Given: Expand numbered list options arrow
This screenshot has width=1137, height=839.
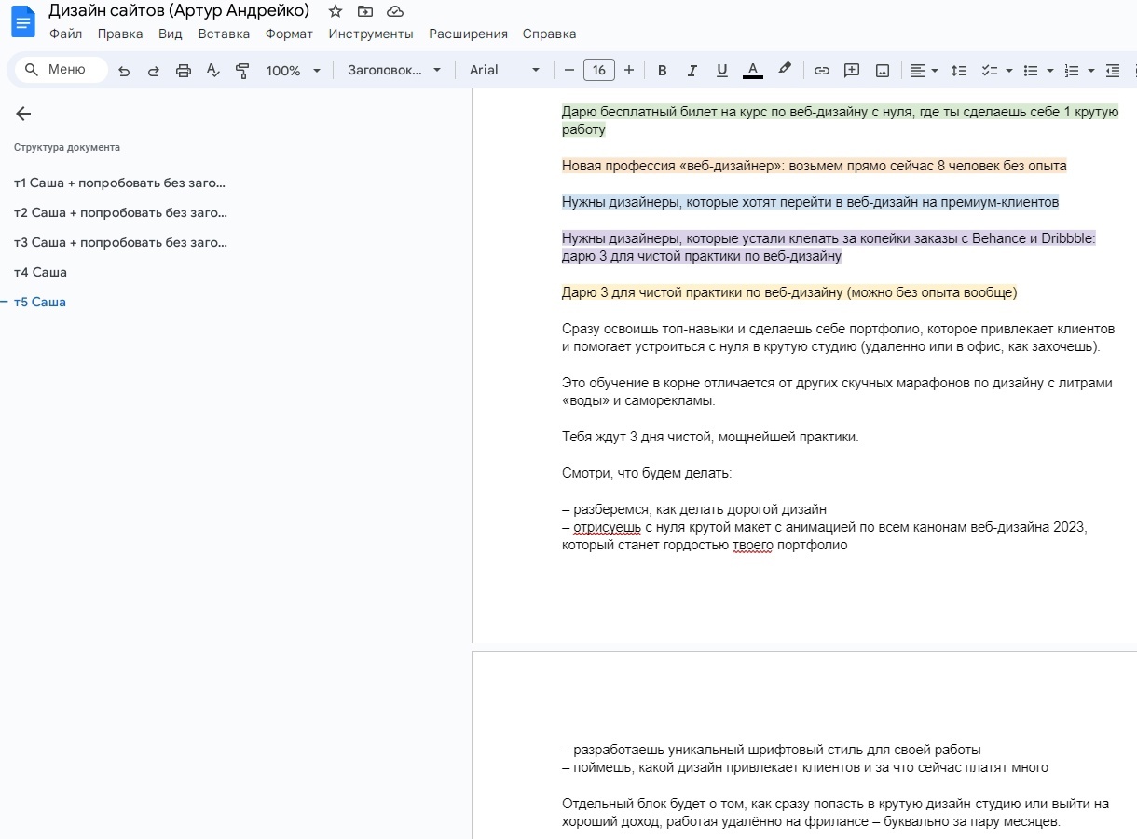Looking at the screenshot, I should click(1090, 71).
